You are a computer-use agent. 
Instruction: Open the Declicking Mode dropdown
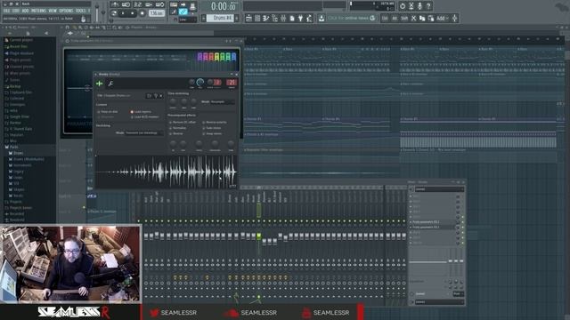[143, 133]
